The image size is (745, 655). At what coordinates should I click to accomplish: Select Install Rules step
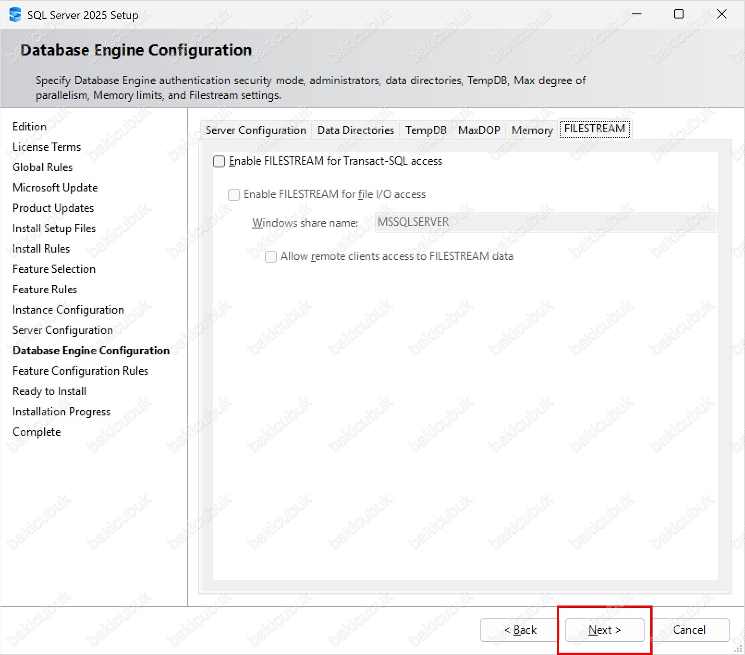pos(41,249)
